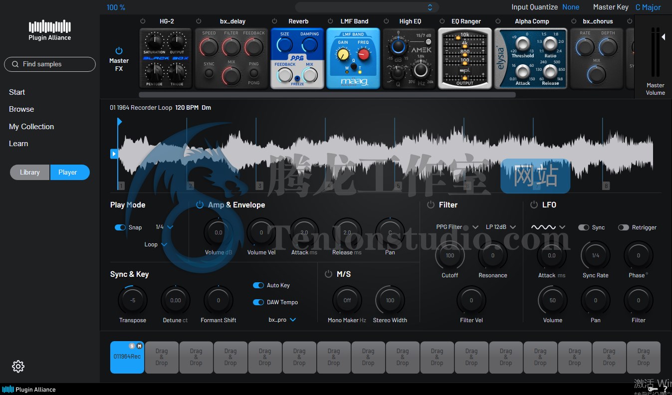The width and height of the screenshot is (672, 395).
Task: Click the Volume dB knob
Action: coord(219,232)
